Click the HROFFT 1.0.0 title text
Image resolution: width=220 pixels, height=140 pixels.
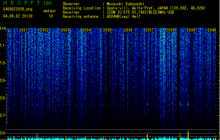coord(27,3)
